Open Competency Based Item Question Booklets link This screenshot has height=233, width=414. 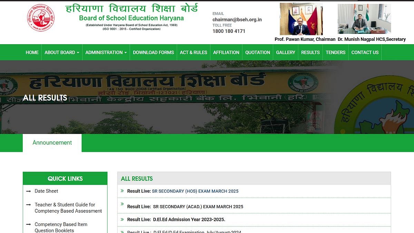tap(61, 227)
